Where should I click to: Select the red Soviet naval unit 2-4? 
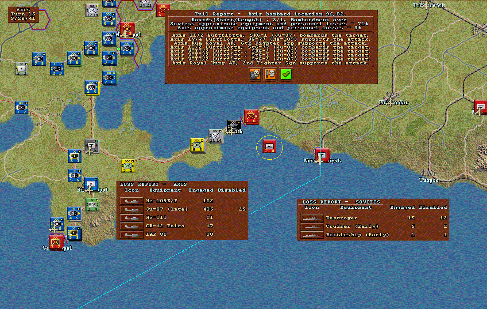(270, 147)
